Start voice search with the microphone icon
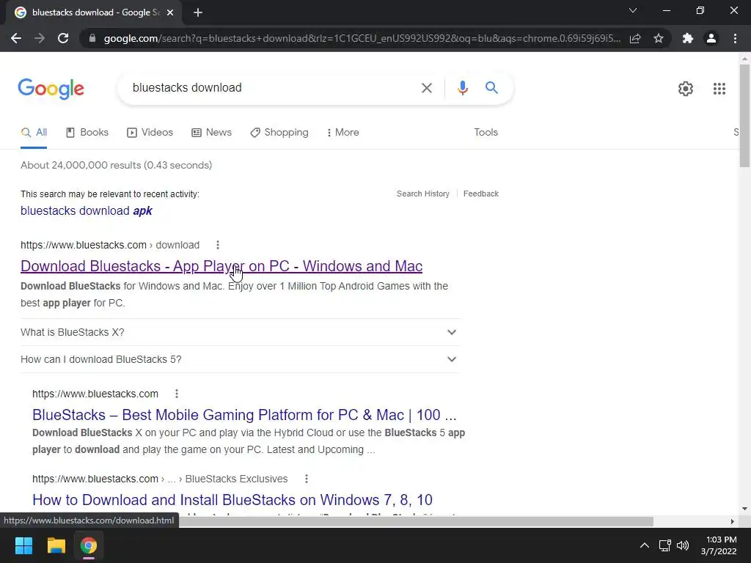This screenshot has height=563, width=751. [462, 88]
